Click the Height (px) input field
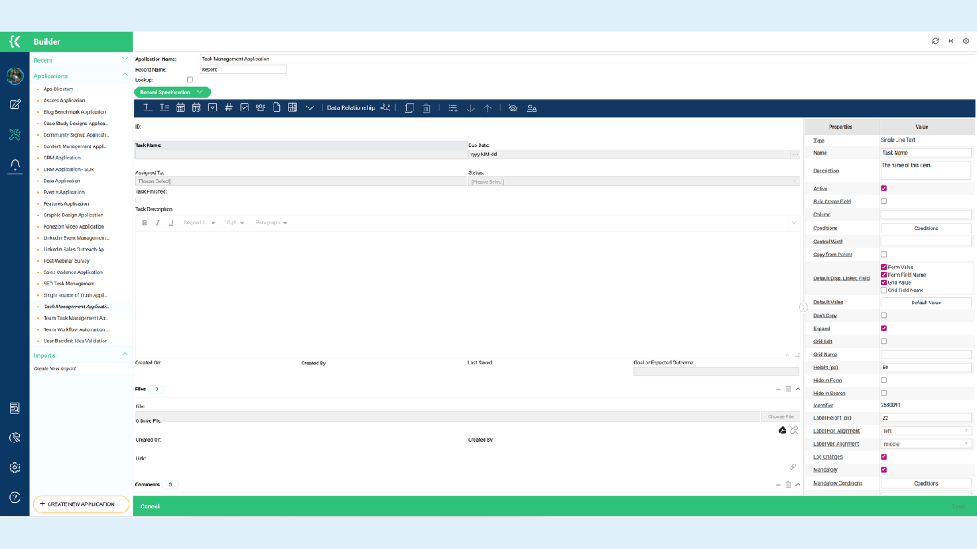The height and width of the screenshot is (549, 977). (927, 368)
